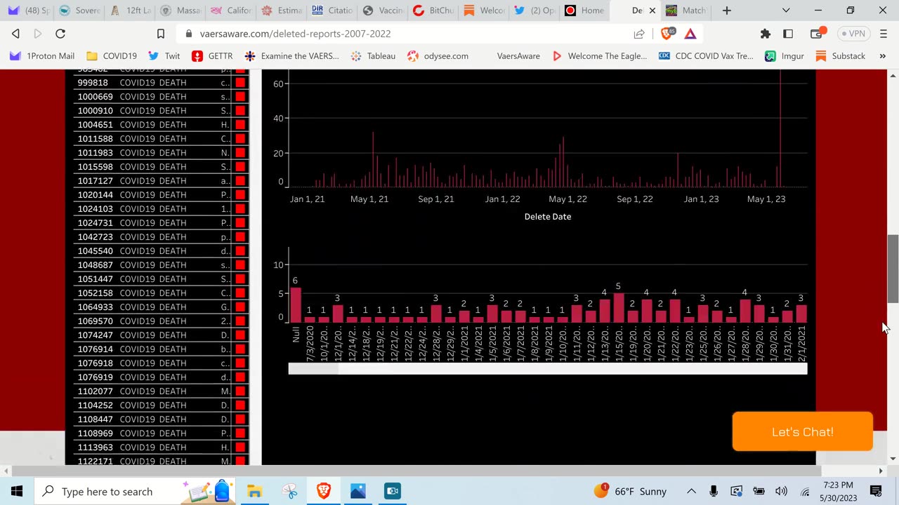Open Examine the VAERS bookmark

coord(291,56)
